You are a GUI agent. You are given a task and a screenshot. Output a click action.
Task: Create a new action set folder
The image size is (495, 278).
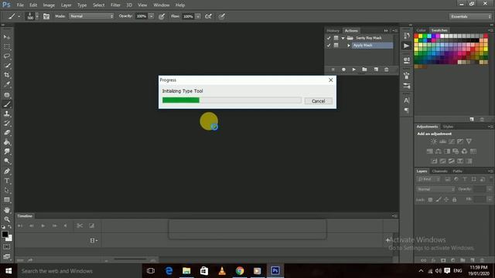364,69
